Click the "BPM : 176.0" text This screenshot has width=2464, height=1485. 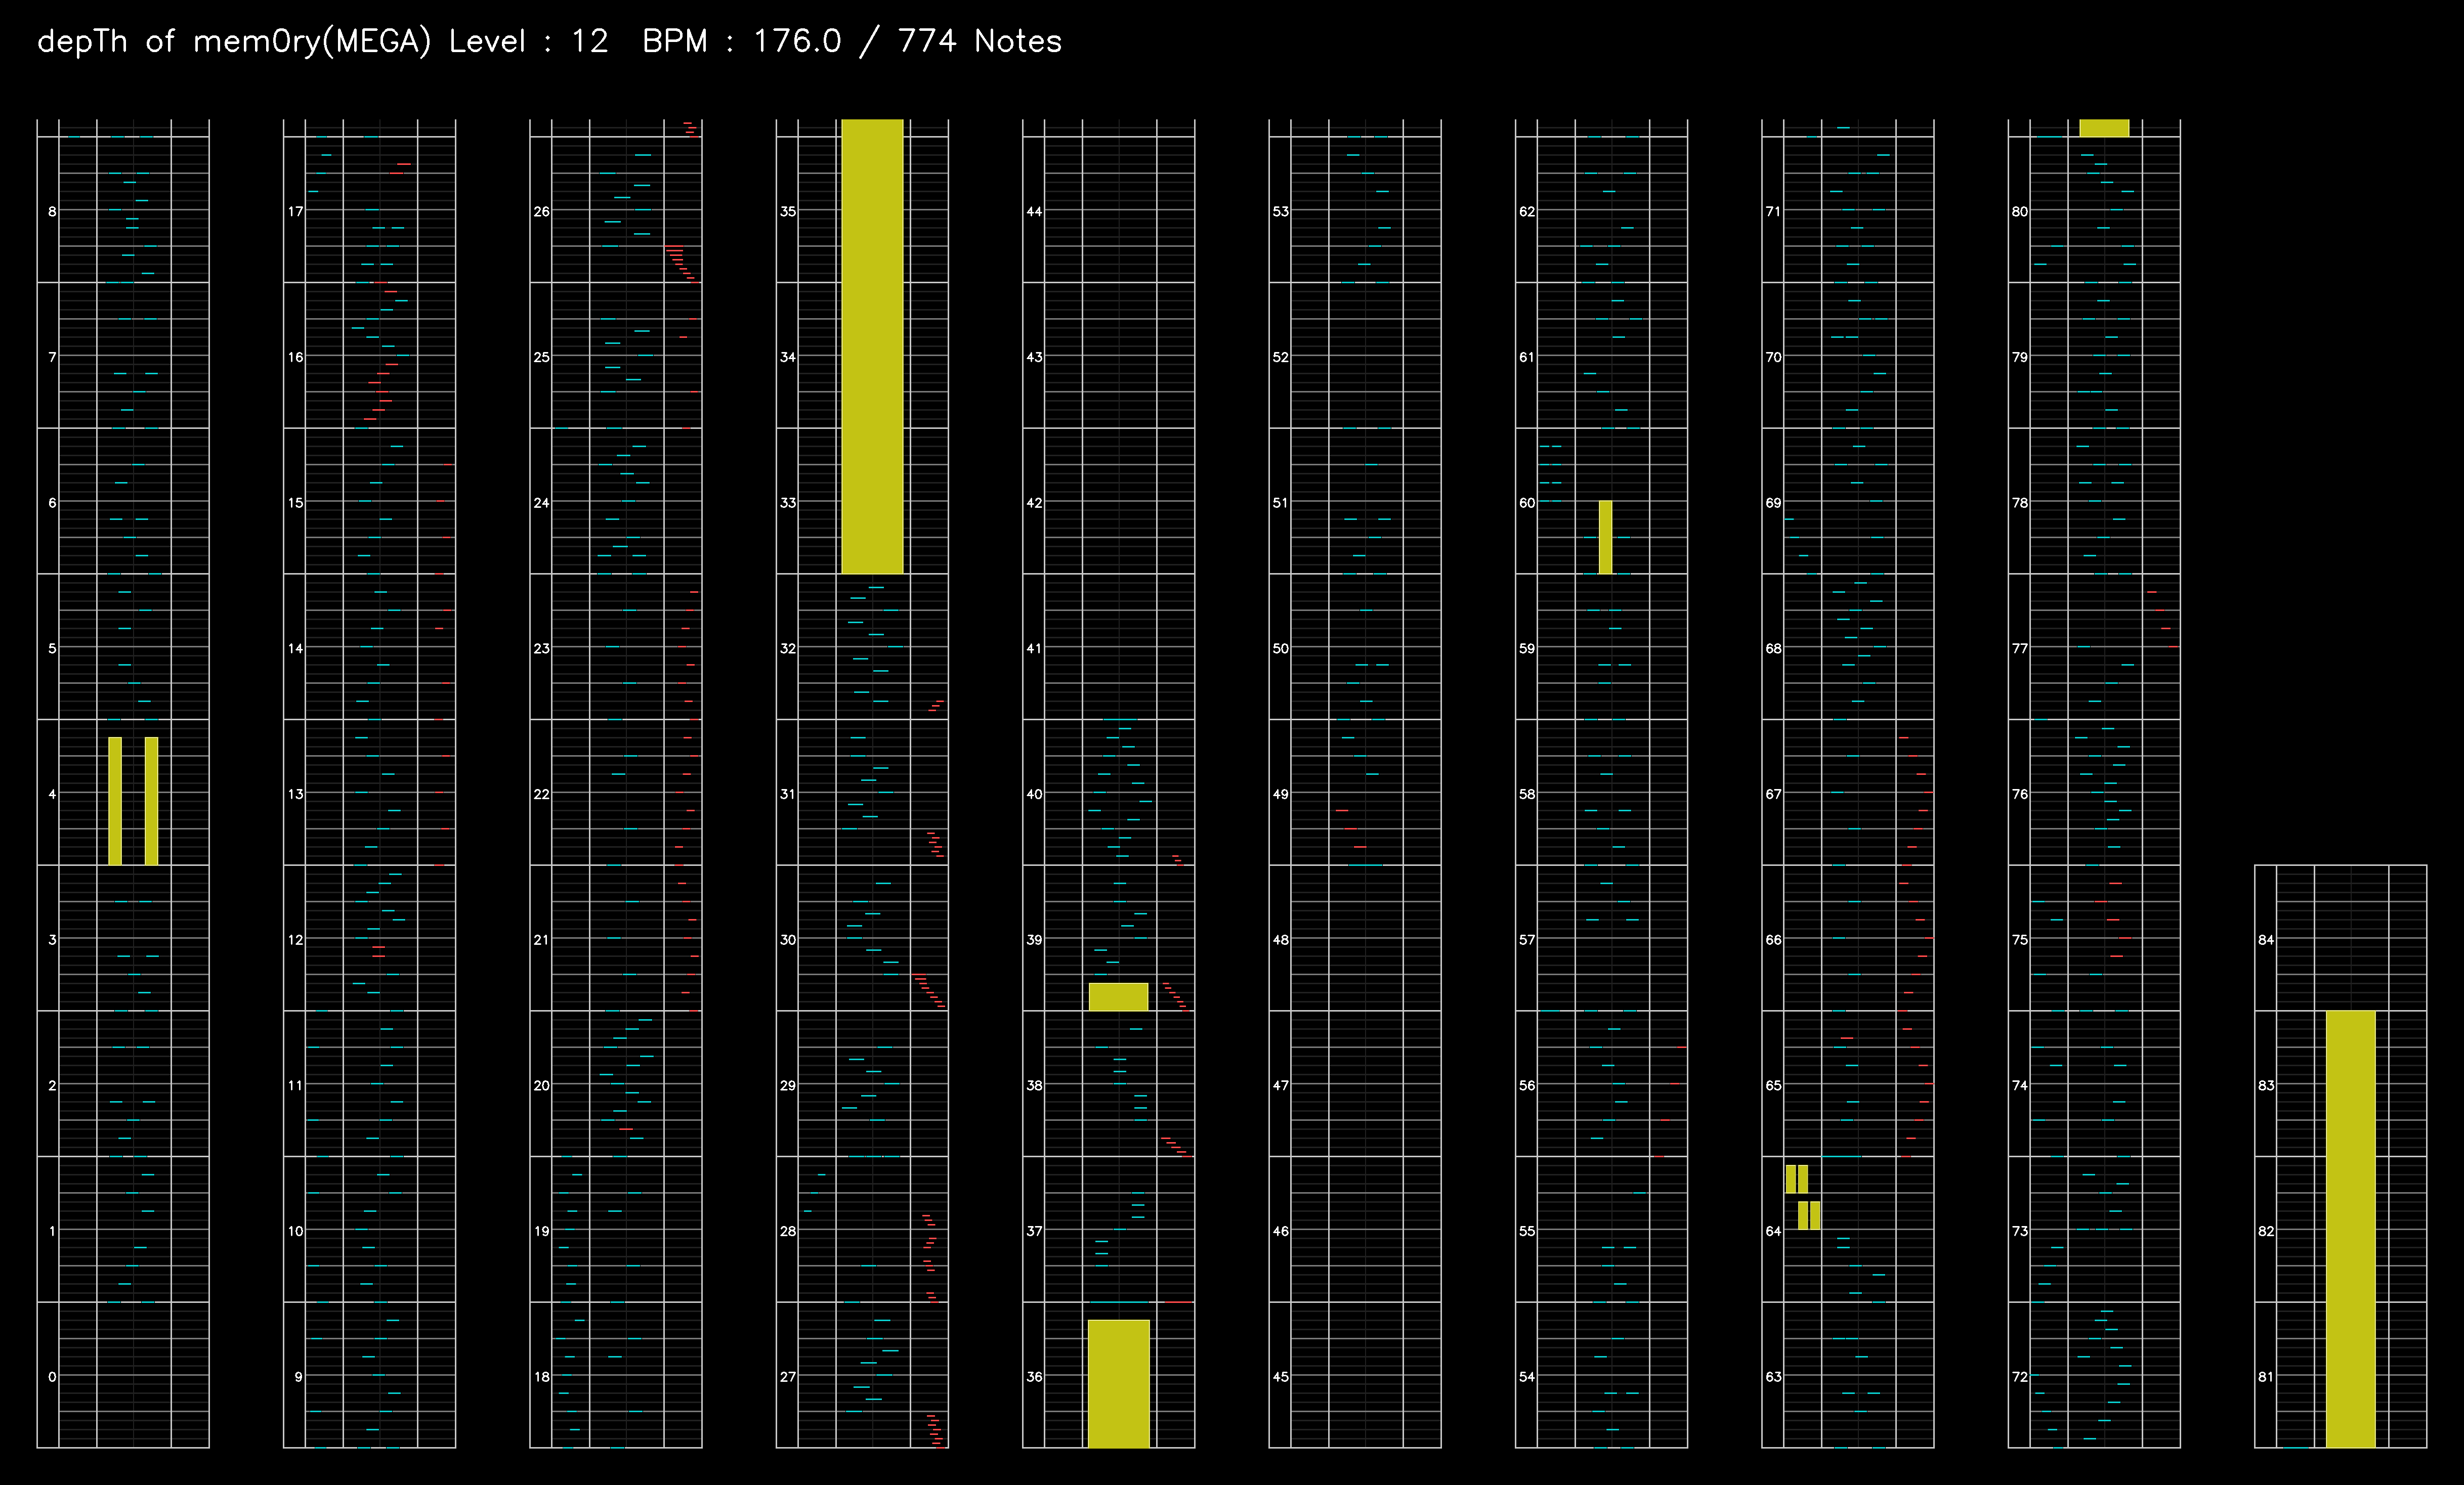tap(742, 42)
